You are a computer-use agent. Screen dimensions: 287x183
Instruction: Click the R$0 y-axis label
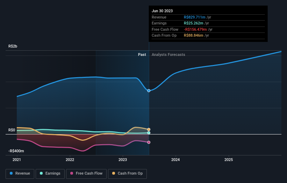pyautogui.click(x=12, y=130)
